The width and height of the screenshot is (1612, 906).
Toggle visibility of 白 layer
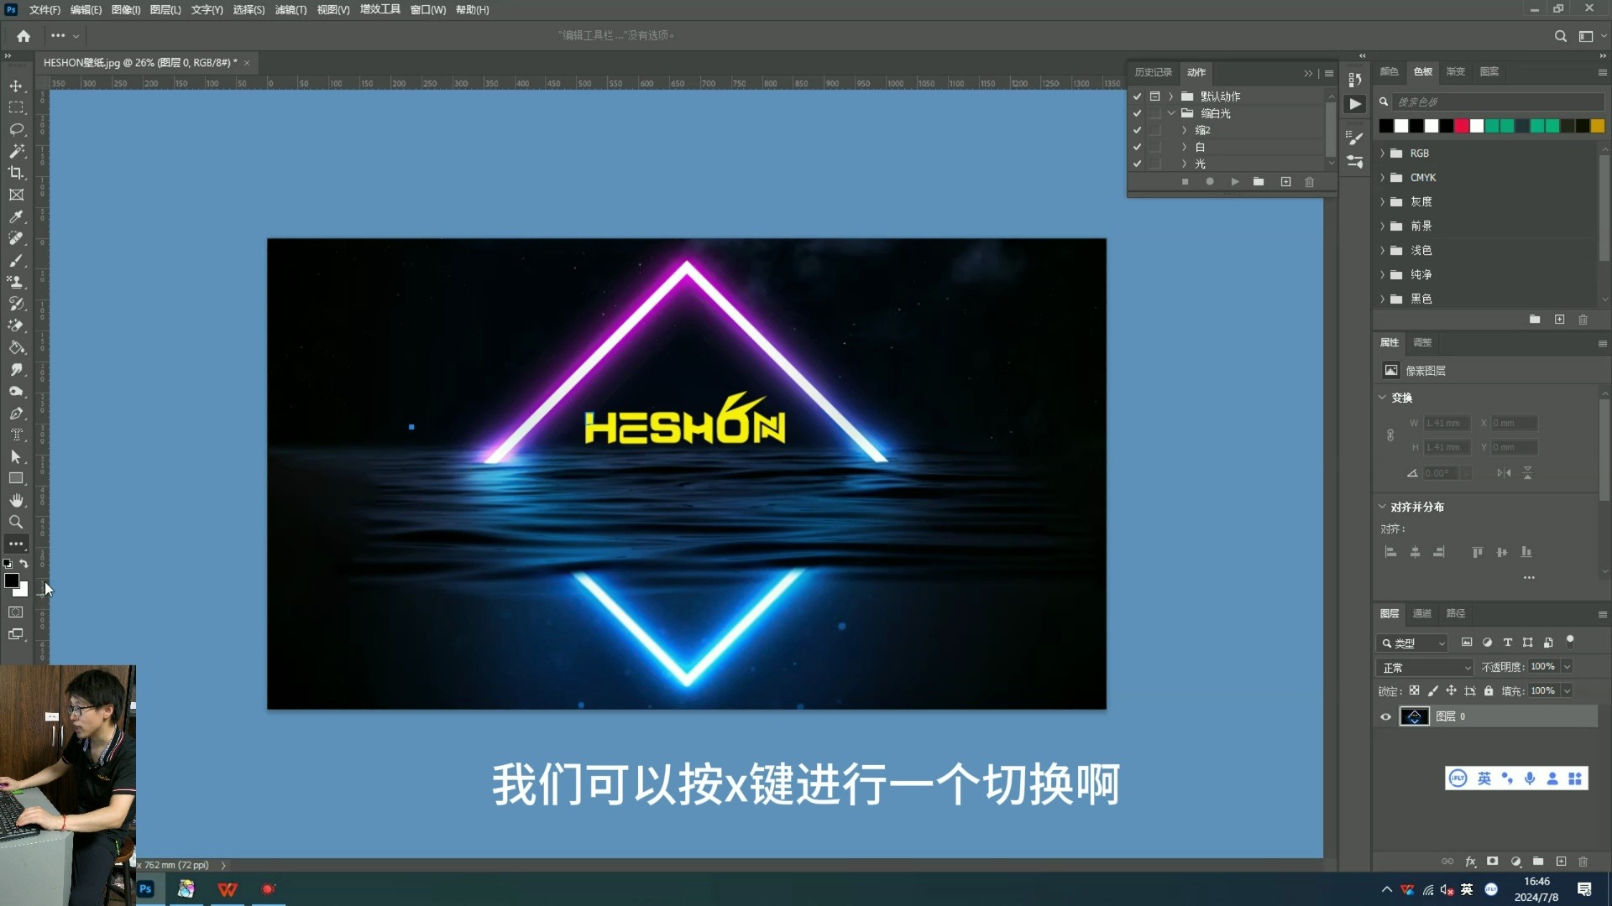[x=1138, y=146]
